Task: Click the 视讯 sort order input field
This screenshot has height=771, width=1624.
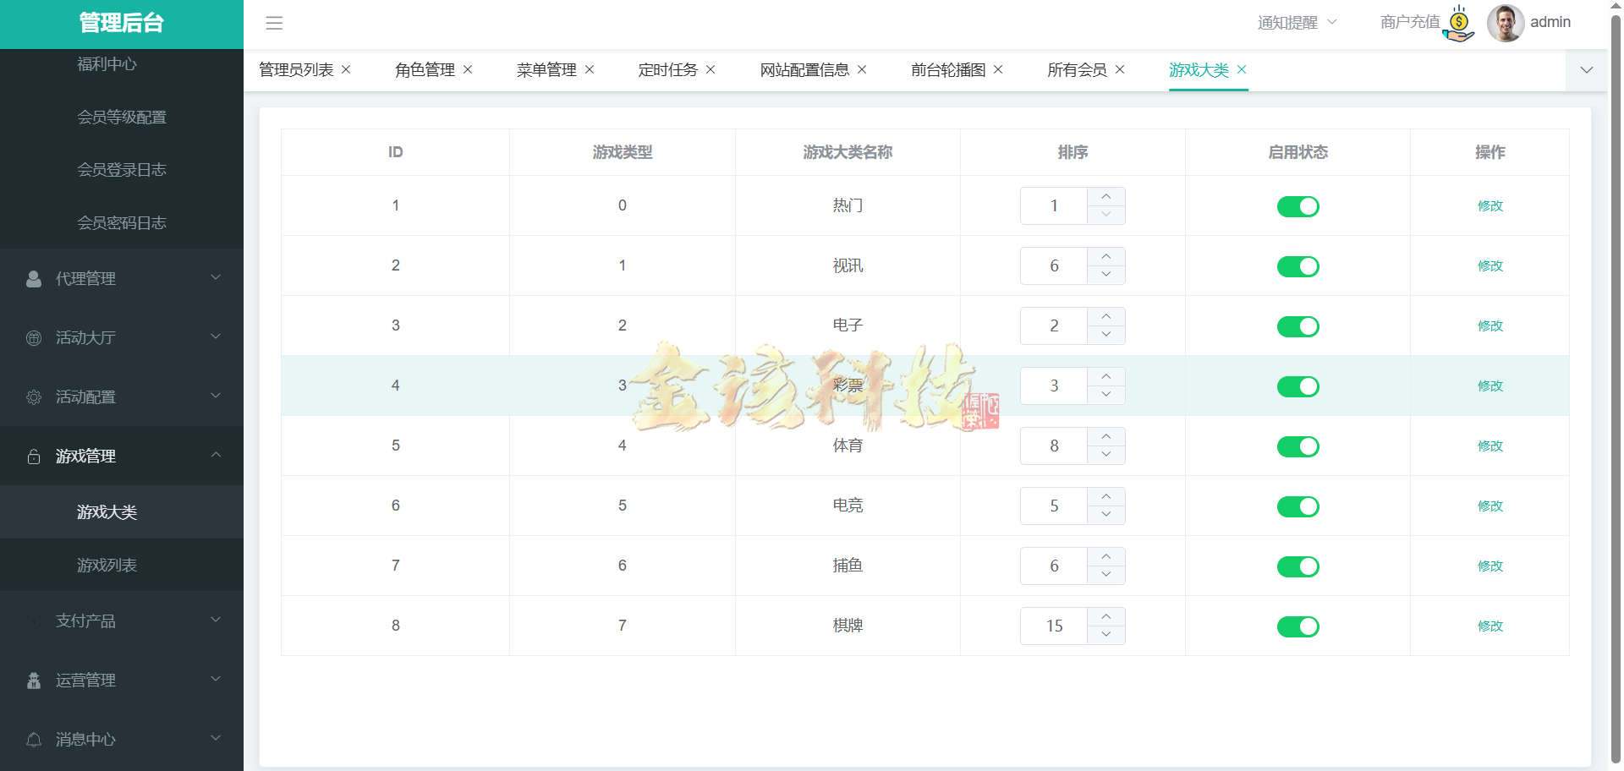Action: 1053,265
